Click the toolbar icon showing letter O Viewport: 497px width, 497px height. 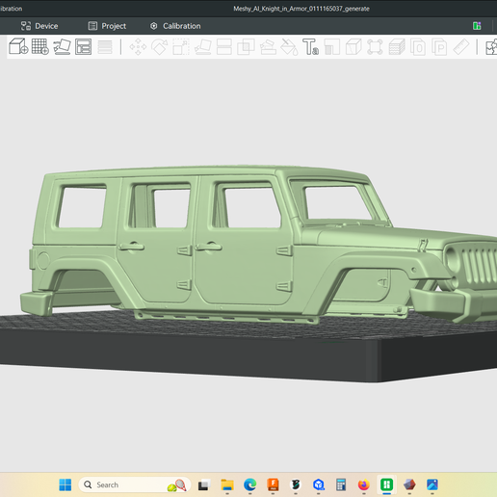click(418, 47)
